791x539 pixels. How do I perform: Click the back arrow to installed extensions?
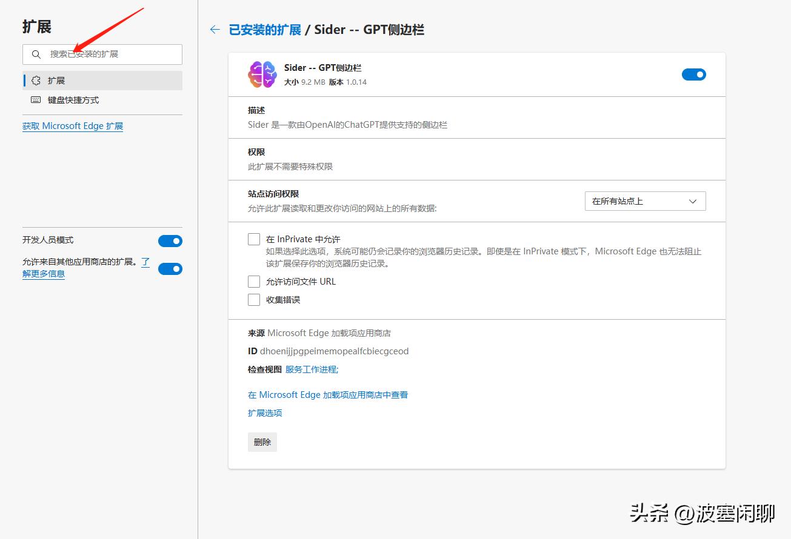point(215,30)
